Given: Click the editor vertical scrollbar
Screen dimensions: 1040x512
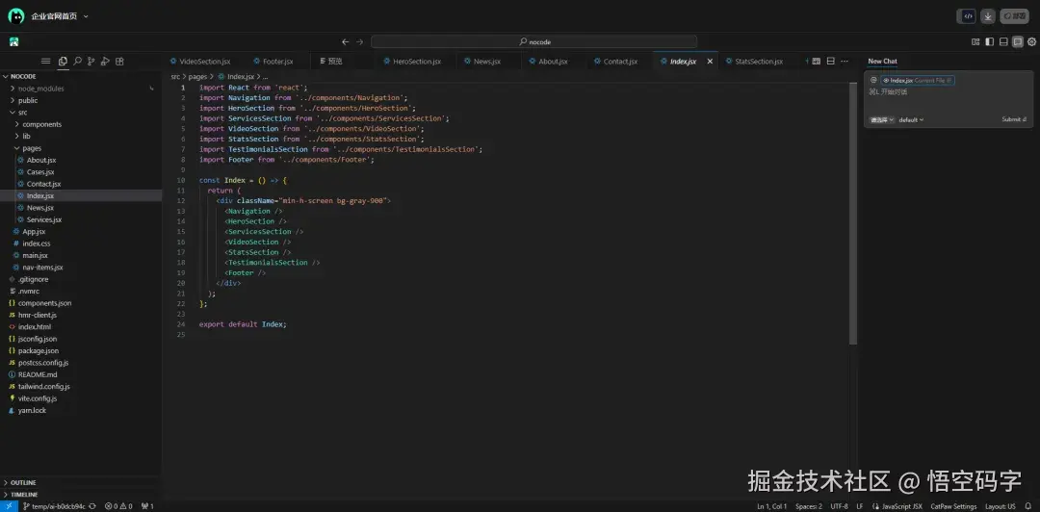Looking at the screenshot, I should (x=853, y=214).
